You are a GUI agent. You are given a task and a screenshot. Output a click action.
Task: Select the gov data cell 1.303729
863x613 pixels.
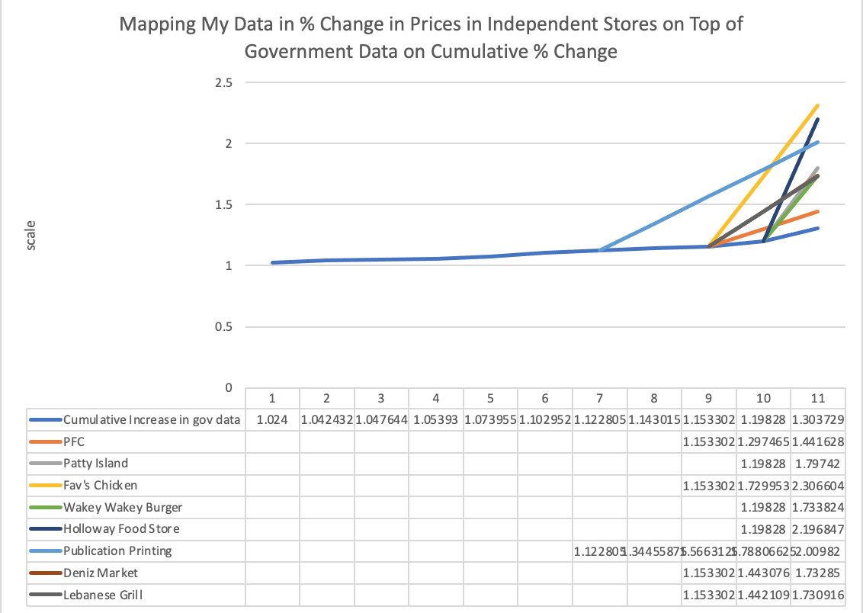818,419
